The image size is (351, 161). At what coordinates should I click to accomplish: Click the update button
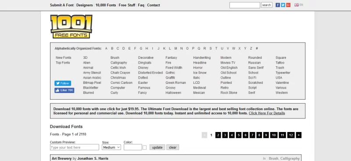[158, 147]
